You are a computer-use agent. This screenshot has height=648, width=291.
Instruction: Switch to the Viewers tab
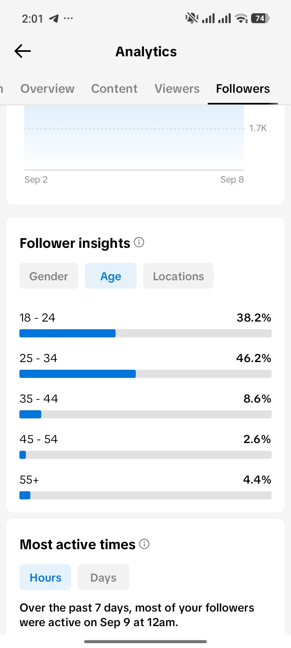(x=177, y=89)
